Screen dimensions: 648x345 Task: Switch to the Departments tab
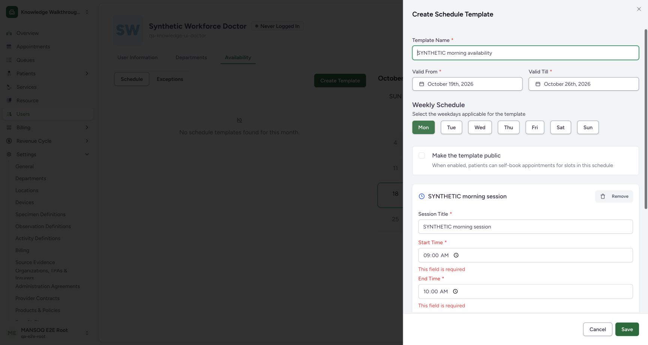[191, 57]
